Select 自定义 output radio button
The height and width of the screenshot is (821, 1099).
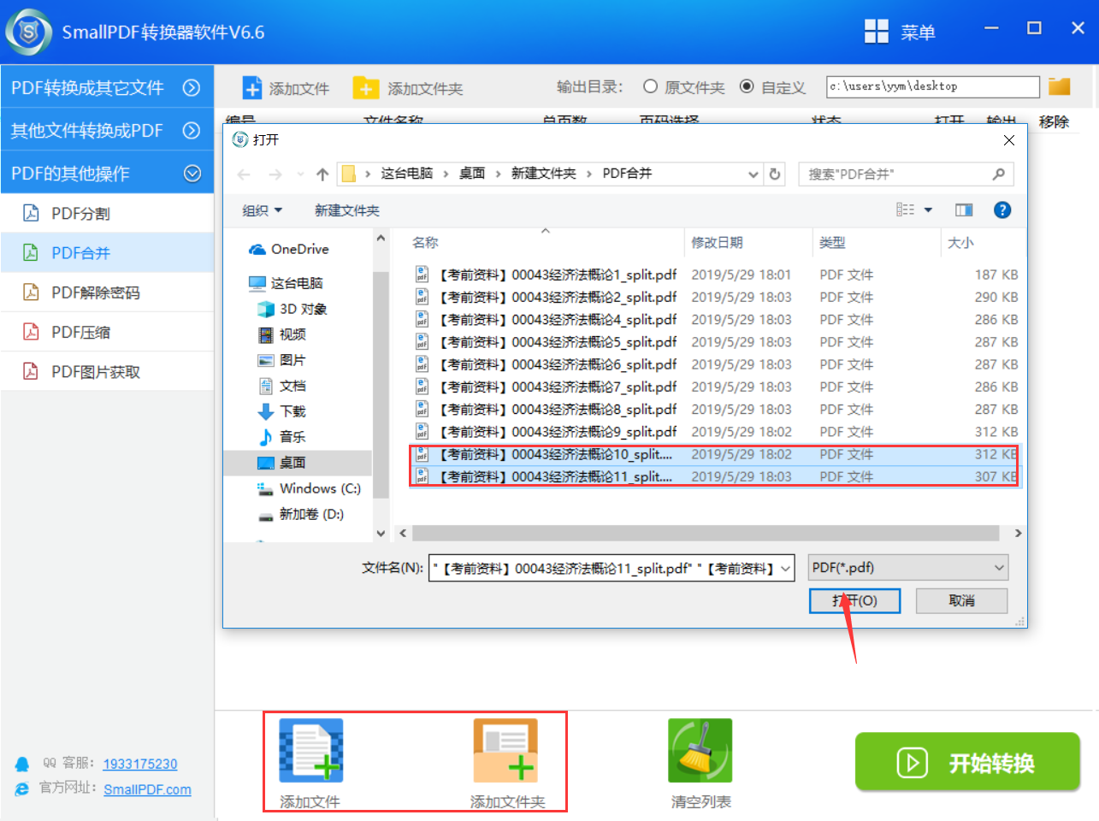coord(747,86)
